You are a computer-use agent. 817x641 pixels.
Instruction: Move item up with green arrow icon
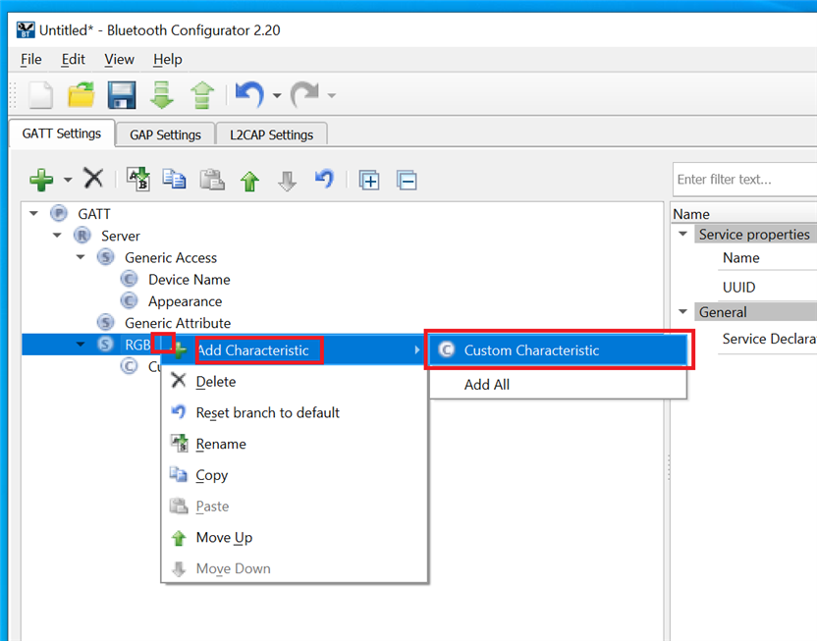[249, 181]
